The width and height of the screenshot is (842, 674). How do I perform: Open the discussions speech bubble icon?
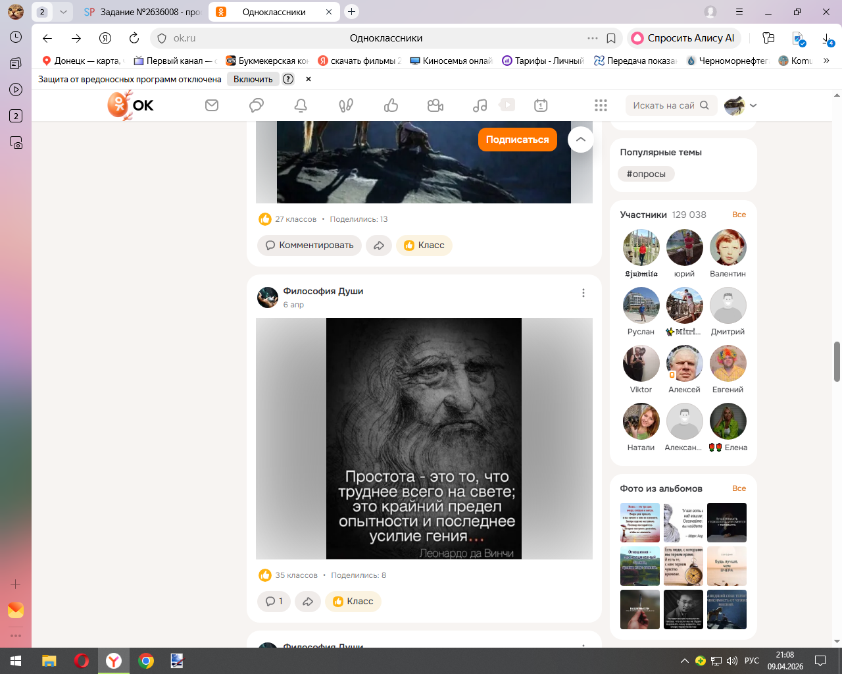point(257,105)
